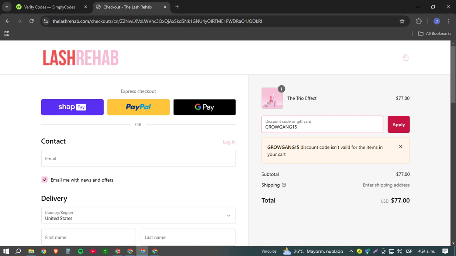Image resolution: width=456 pixels, height=256 pixels.
Task: Close the Verify Codes SimplyCodes tab
Action: click(x=85, y=7)
